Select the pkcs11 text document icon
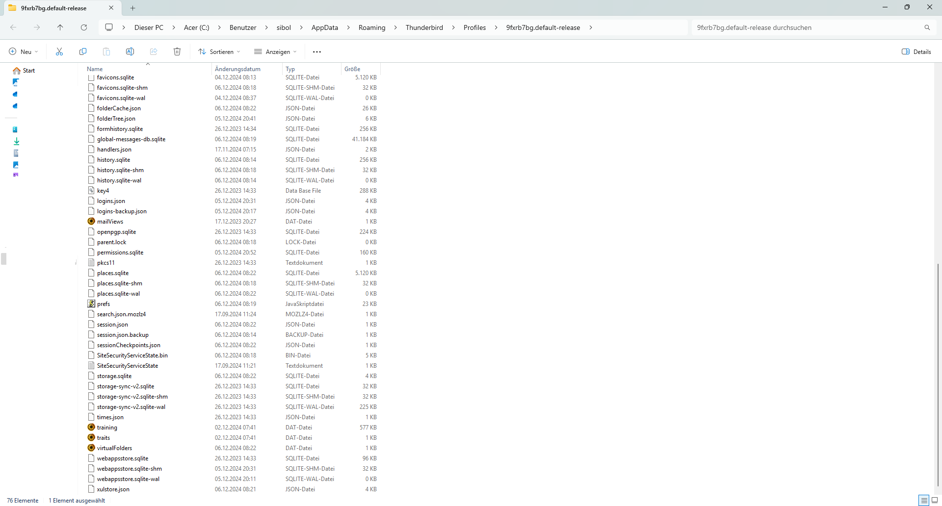Image resolution: width=942 pixels, height=506 pixels. (x=91, y=262)
